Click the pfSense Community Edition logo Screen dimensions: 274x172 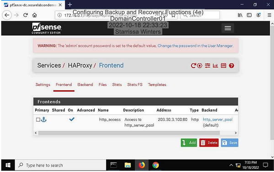coord(47,28)
